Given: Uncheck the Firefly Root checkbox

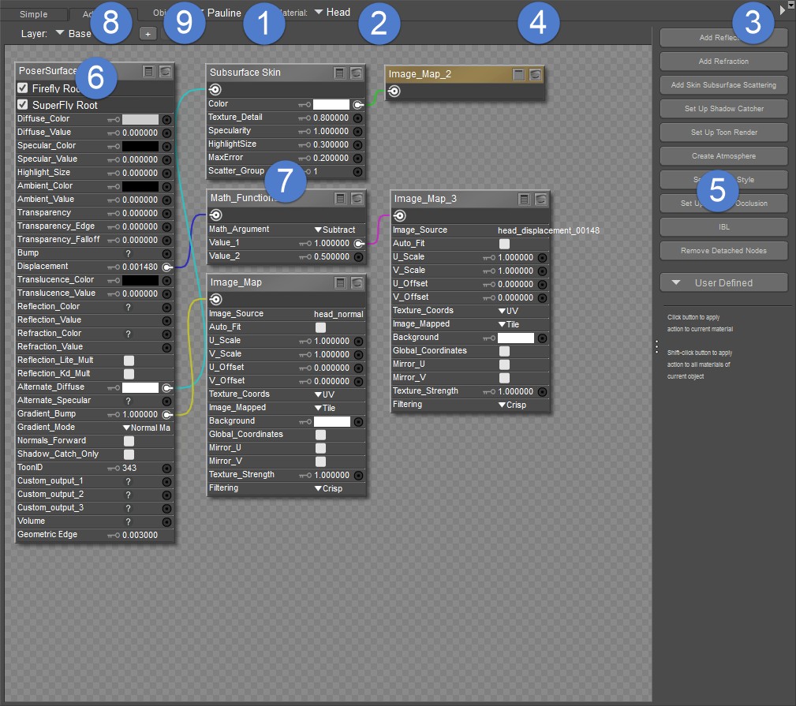Looking at the screenshot, I should pyautogui.click(x=23, y=88).
